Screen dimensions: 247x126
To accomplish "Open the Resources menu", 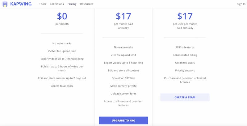I will 86,4.
